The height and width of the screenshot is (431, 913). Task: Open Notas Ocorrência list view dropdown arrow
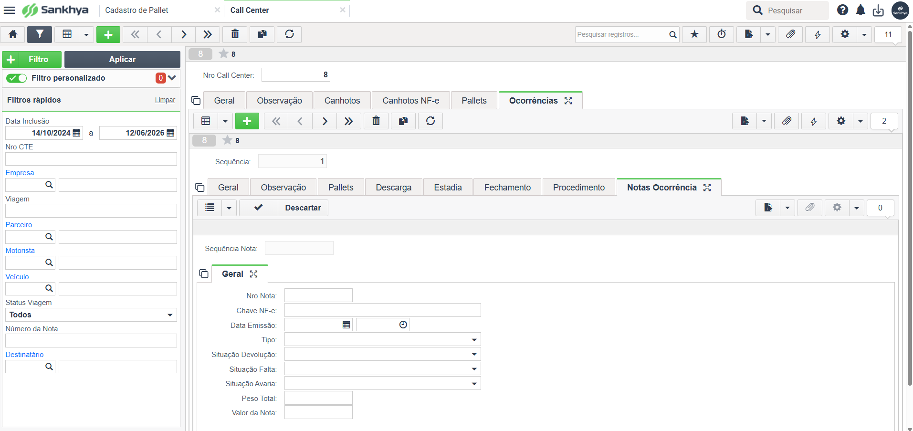click(229, 208)
